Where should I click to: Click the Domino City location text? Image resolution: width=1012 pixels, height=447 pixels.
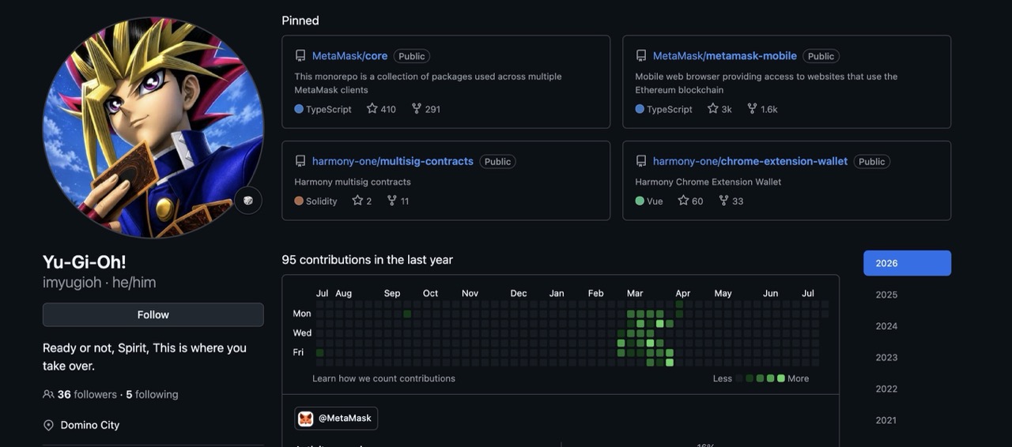pyautogui.click(x=90, y=425)
